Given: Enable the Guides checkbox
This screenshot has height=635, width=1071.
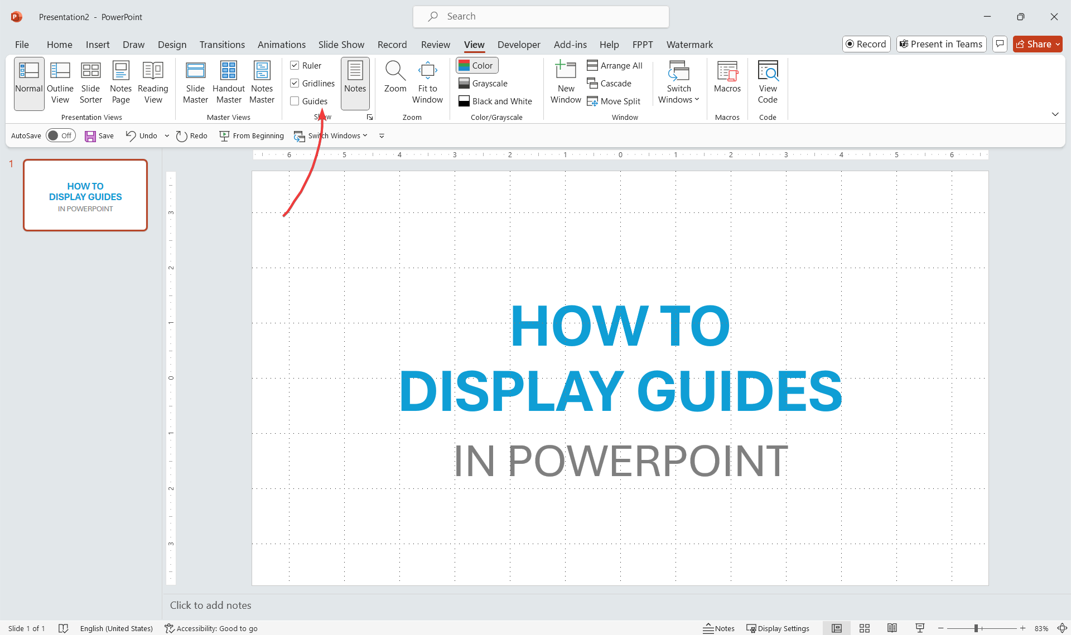Looking at the screenshot, I should click(x=295, y=101).
